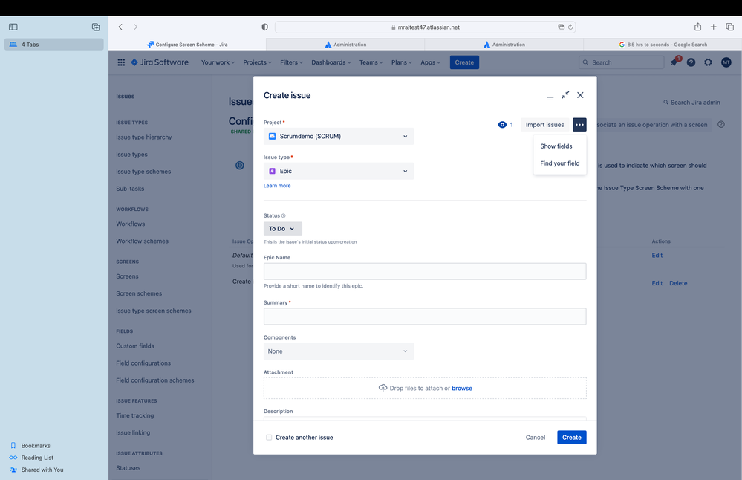The height and width of the screenshot is (480, 742).
Task: Click the help icon beside screen description
Action: 720,125
